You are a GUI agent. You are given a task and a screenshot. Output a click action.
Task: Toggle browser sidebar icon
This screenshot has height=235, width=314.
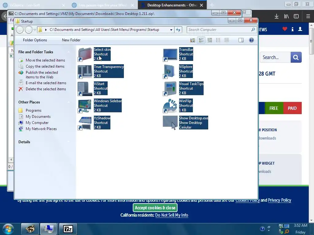(x=296, y=16)
